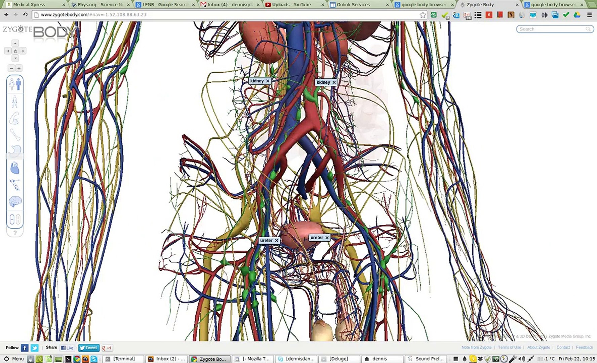Click the Google Translate extension icon
This screenshot has width=597, height=363.
(x=456, y=15)
